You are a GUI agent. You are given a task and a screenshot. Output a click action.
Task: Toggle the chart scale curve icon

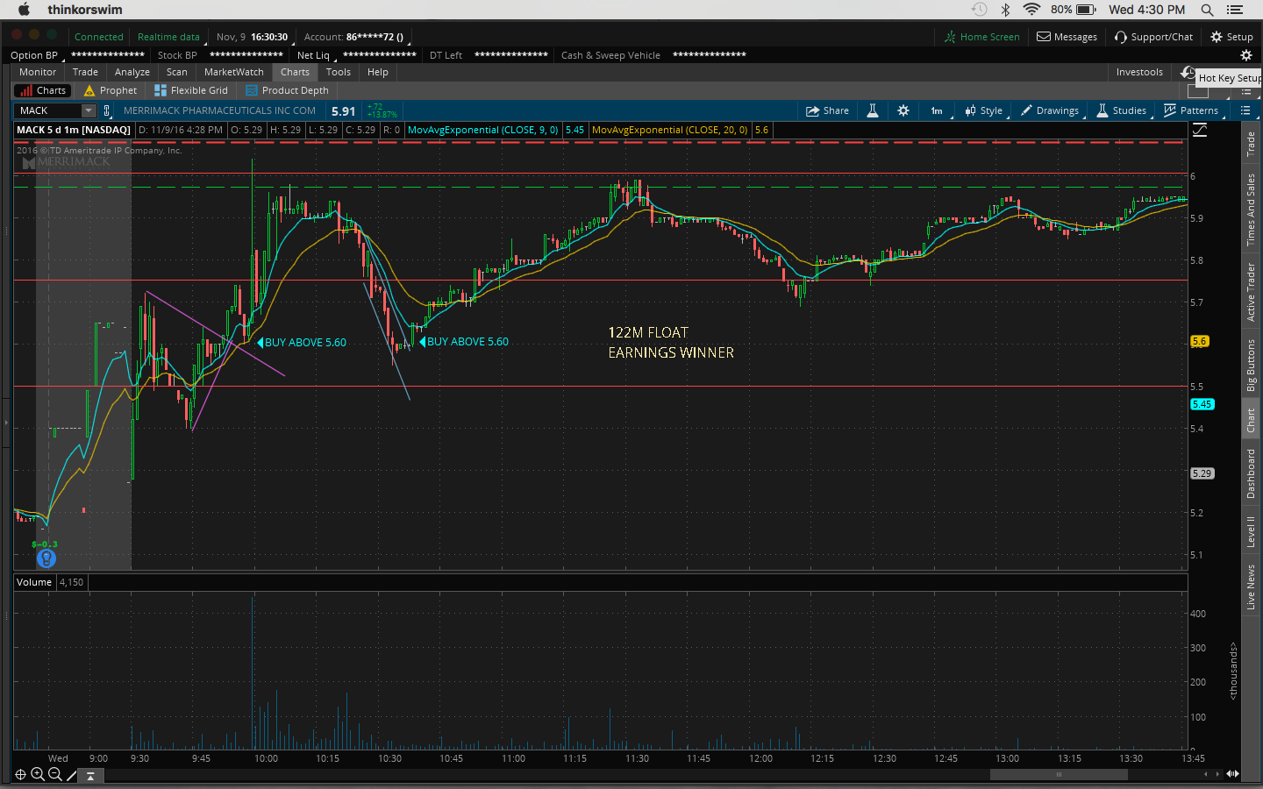pos(1200,130)
